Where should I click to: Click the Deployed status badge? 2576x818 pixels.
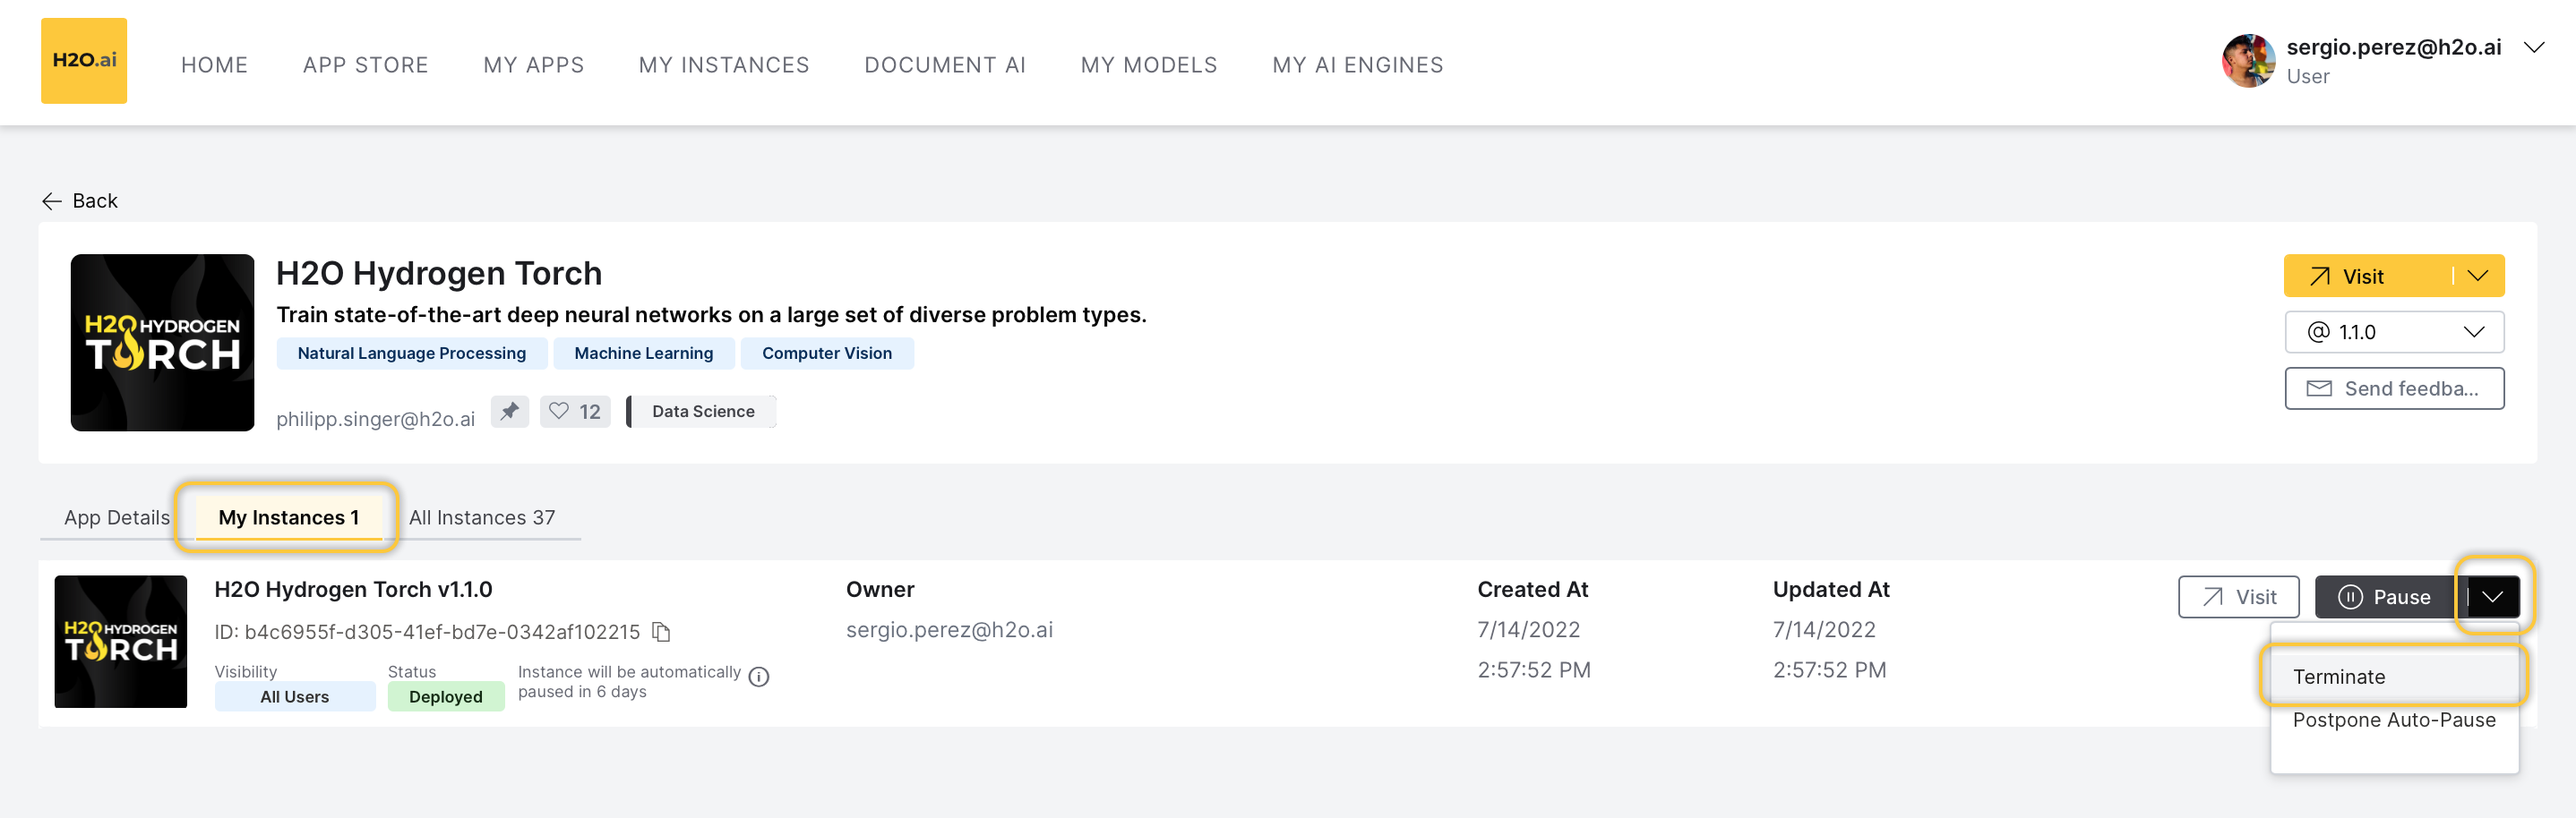pyautogui.click(x=446, y=697)
